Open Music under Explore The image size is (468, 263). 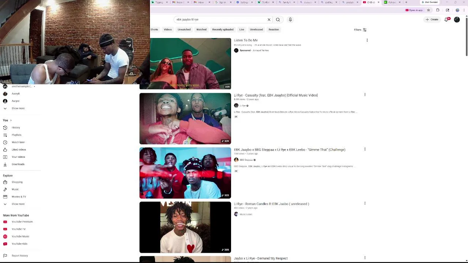[x=15, y=189]
